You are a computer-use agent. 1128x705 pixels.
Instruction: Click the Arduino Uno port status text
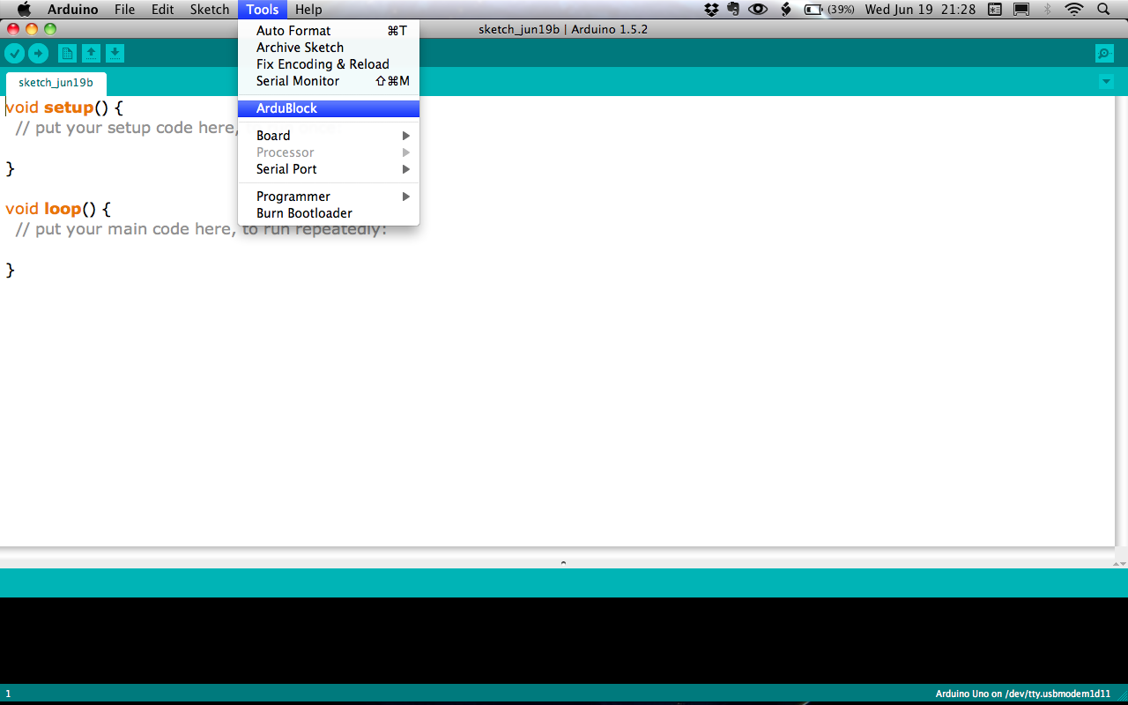(1023, 694)
